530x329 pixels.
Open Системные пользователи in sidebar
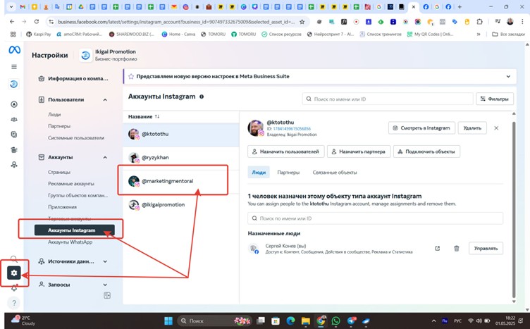click(x=76, y=138)
